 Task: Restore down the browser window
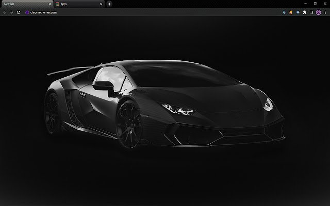(x=315, y=3)
